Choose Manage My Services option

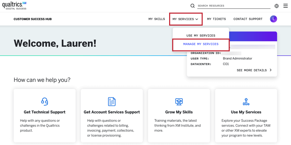[201, 44]
